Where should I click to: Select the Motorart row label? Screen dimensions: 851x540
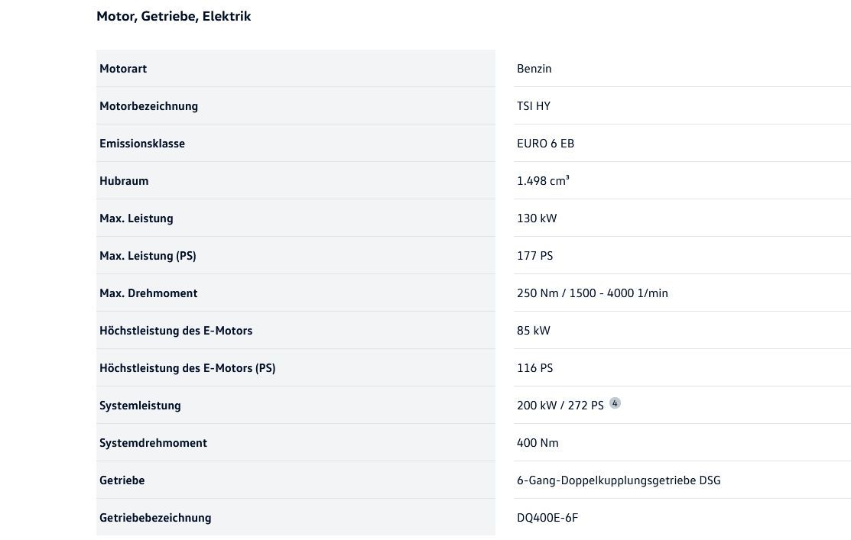pyautogui.click(x=123, y=69)
